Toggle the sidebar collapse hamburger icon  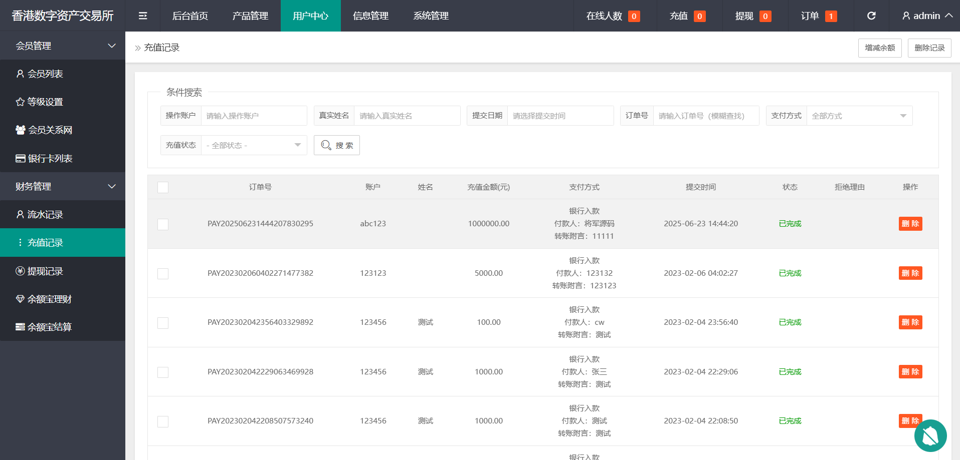143,16
